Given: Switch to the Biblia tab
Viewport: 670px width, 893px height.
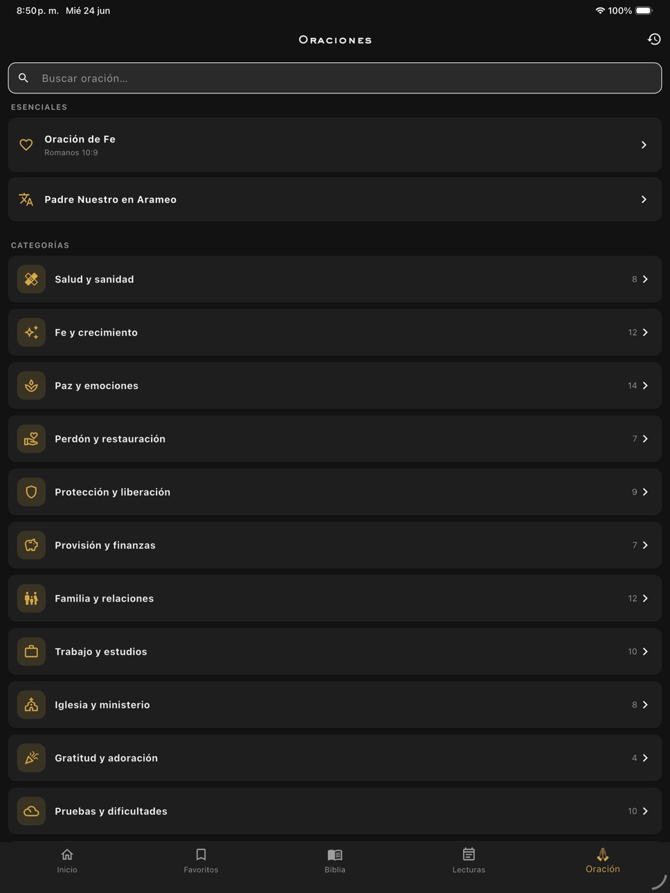Looking at the screenshot, I should (x=335, y=860).
